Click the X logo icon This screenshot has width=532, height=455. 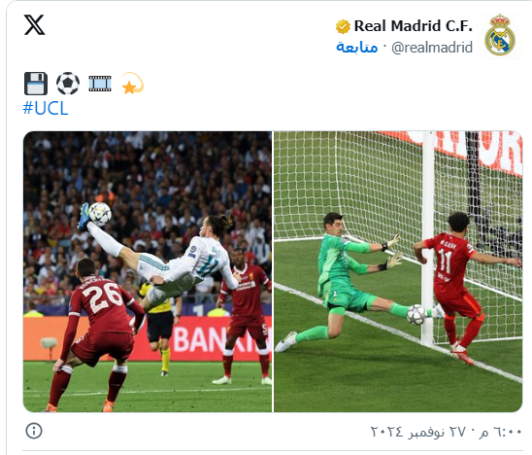pos(34,25)
